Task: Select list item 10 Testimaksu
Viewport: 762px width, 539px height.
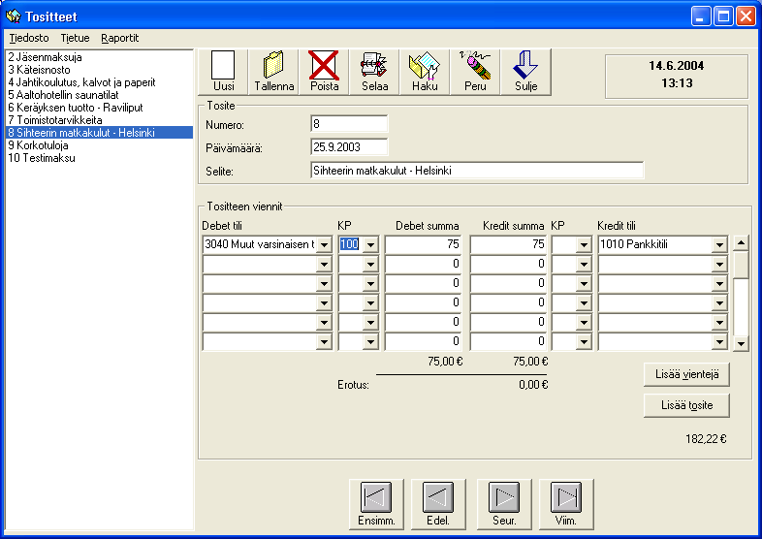Action: click(99, 158)
